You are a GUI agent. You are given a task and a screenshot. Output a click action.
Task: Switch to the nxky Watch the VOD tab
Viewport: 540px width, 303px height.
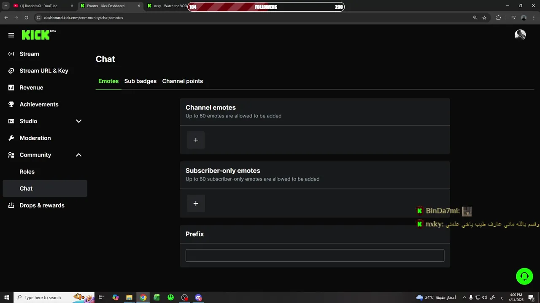pos(167,6)
